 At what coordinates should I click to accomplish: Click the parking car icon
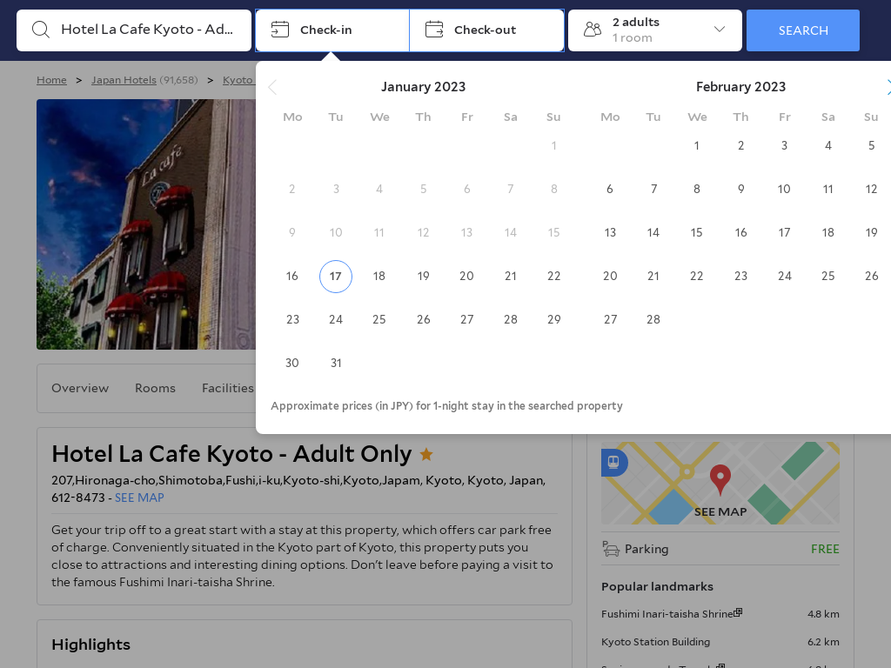tap(611, 549)
